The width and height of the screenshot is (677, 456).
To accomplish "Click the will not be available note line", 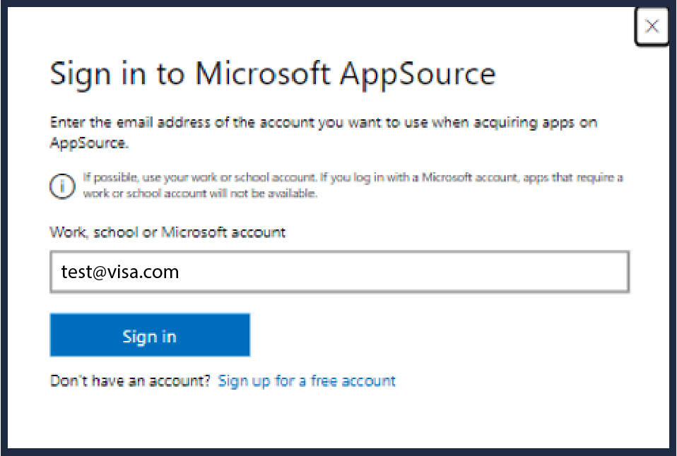I will (200, 193).
